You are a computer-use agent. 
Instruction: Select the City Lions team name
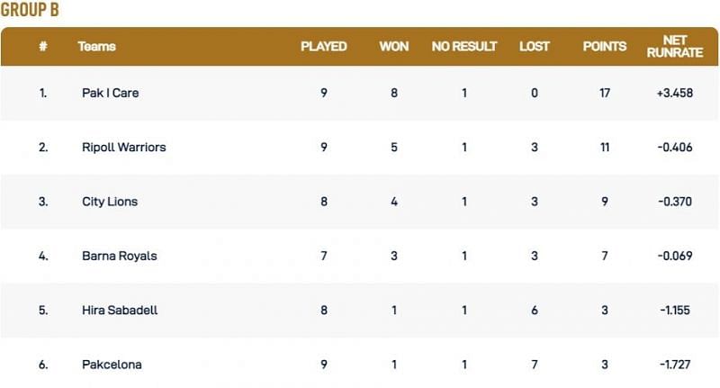point(109,202)
